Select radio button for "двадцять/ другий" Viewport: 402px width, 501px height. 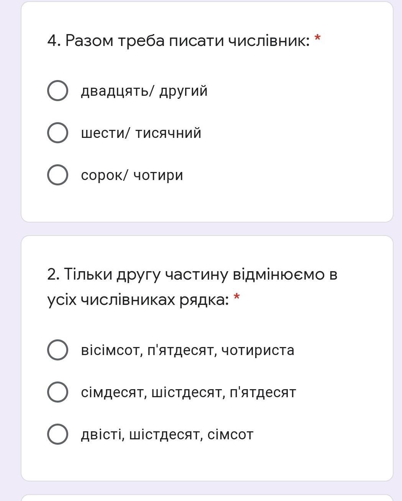[x=58, y=91]
